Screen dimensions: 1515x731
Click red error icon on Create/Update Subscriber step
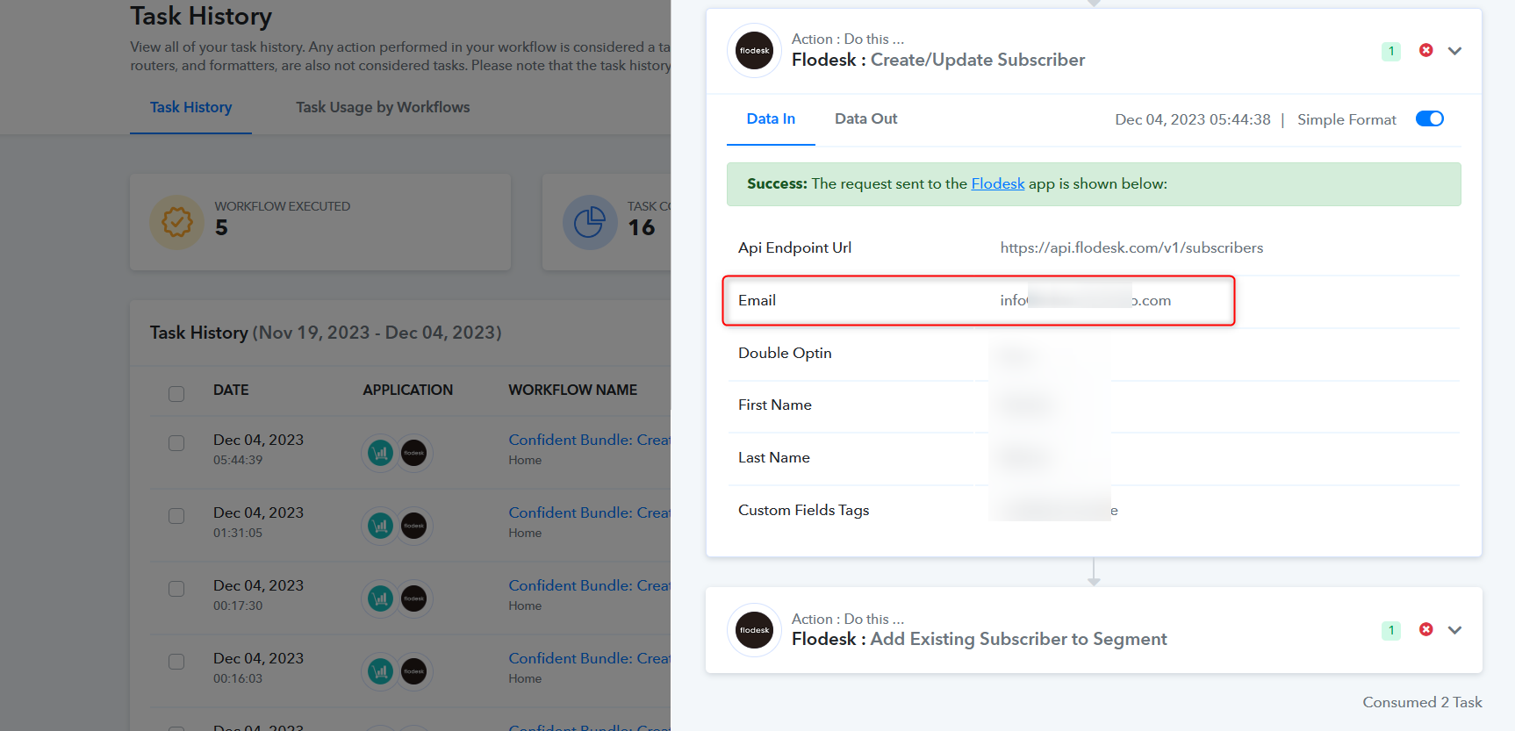[x=1426, y=50]
